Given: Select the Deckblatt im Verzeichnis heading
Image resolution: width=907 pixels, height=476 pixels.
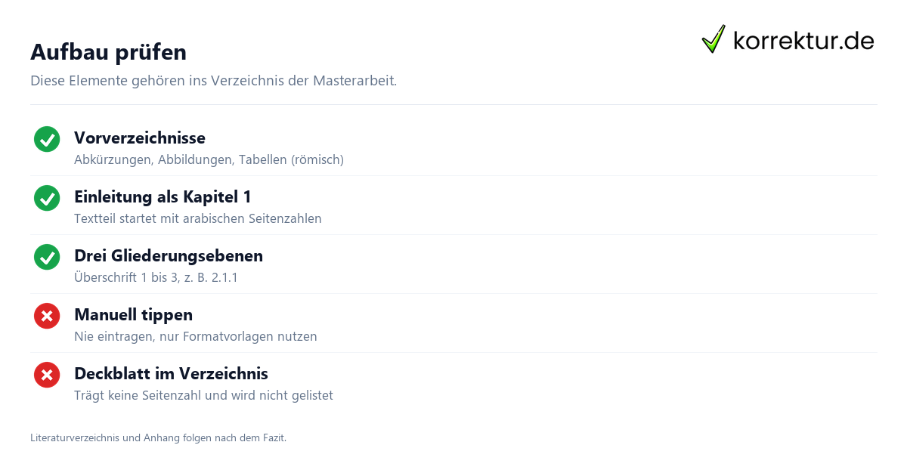Looking at the screenshot, I should [171, 373].
